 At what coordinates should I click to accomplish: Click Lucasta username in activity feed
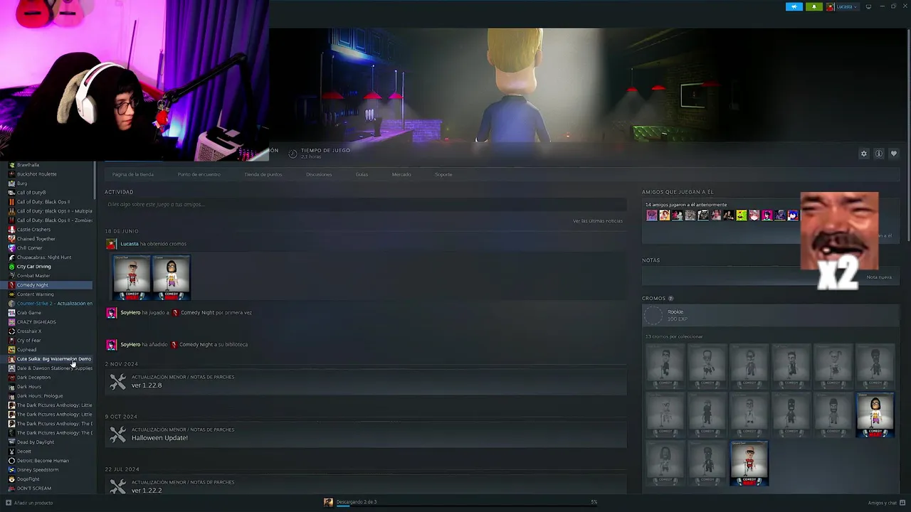[130, 244]
